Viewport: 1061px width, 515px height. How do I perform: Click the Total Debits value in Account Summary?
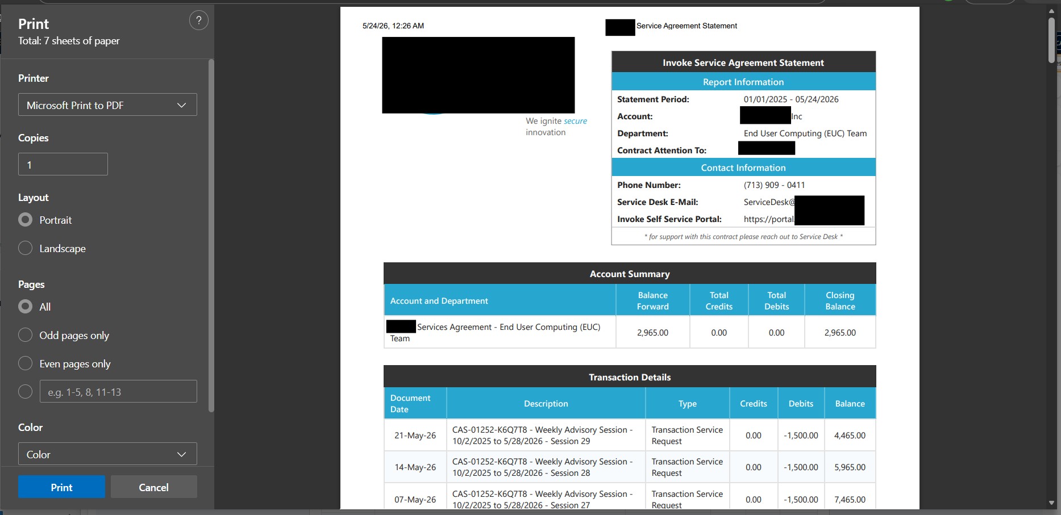(x=776, y=333)
